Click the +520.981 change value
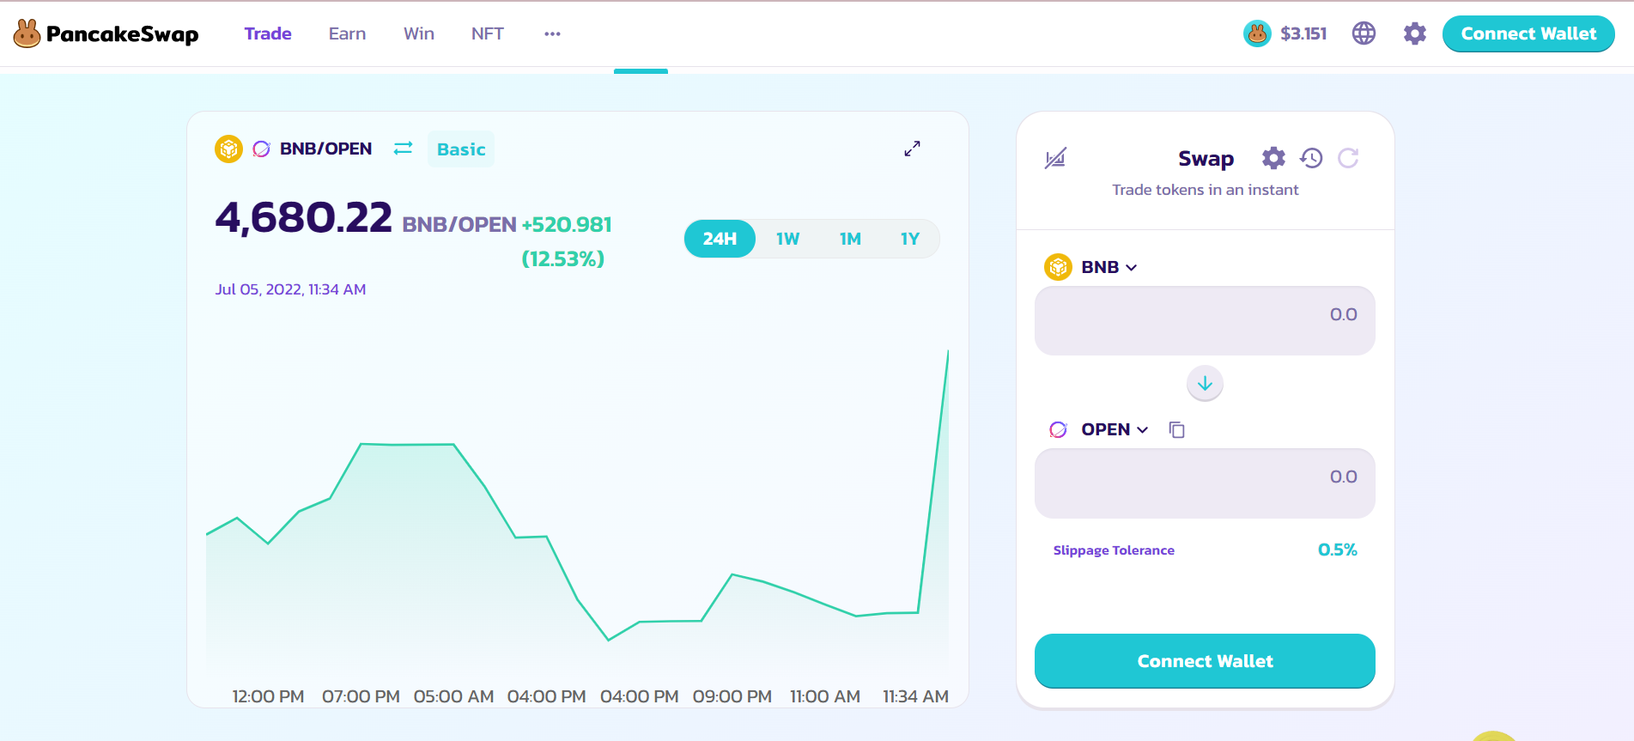Screen dimensions: 1634x741 click(x=567, y=225)
